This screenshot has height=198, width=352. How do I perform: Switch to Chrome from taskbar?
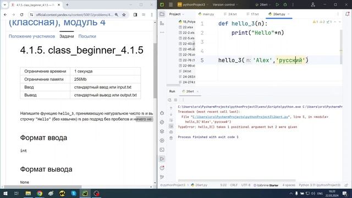40,193
